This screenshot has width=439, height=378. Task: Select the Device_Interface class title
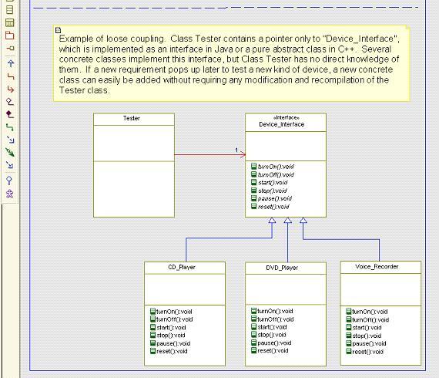(282, 124)
